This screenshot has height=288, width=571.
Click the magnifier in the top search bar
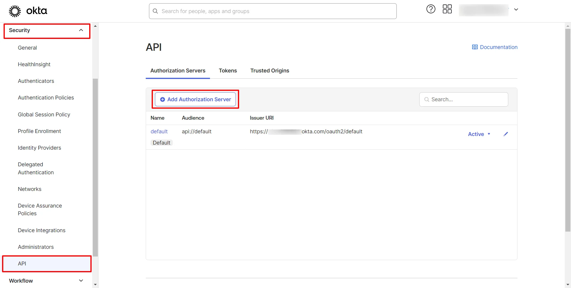coord(155,11)
